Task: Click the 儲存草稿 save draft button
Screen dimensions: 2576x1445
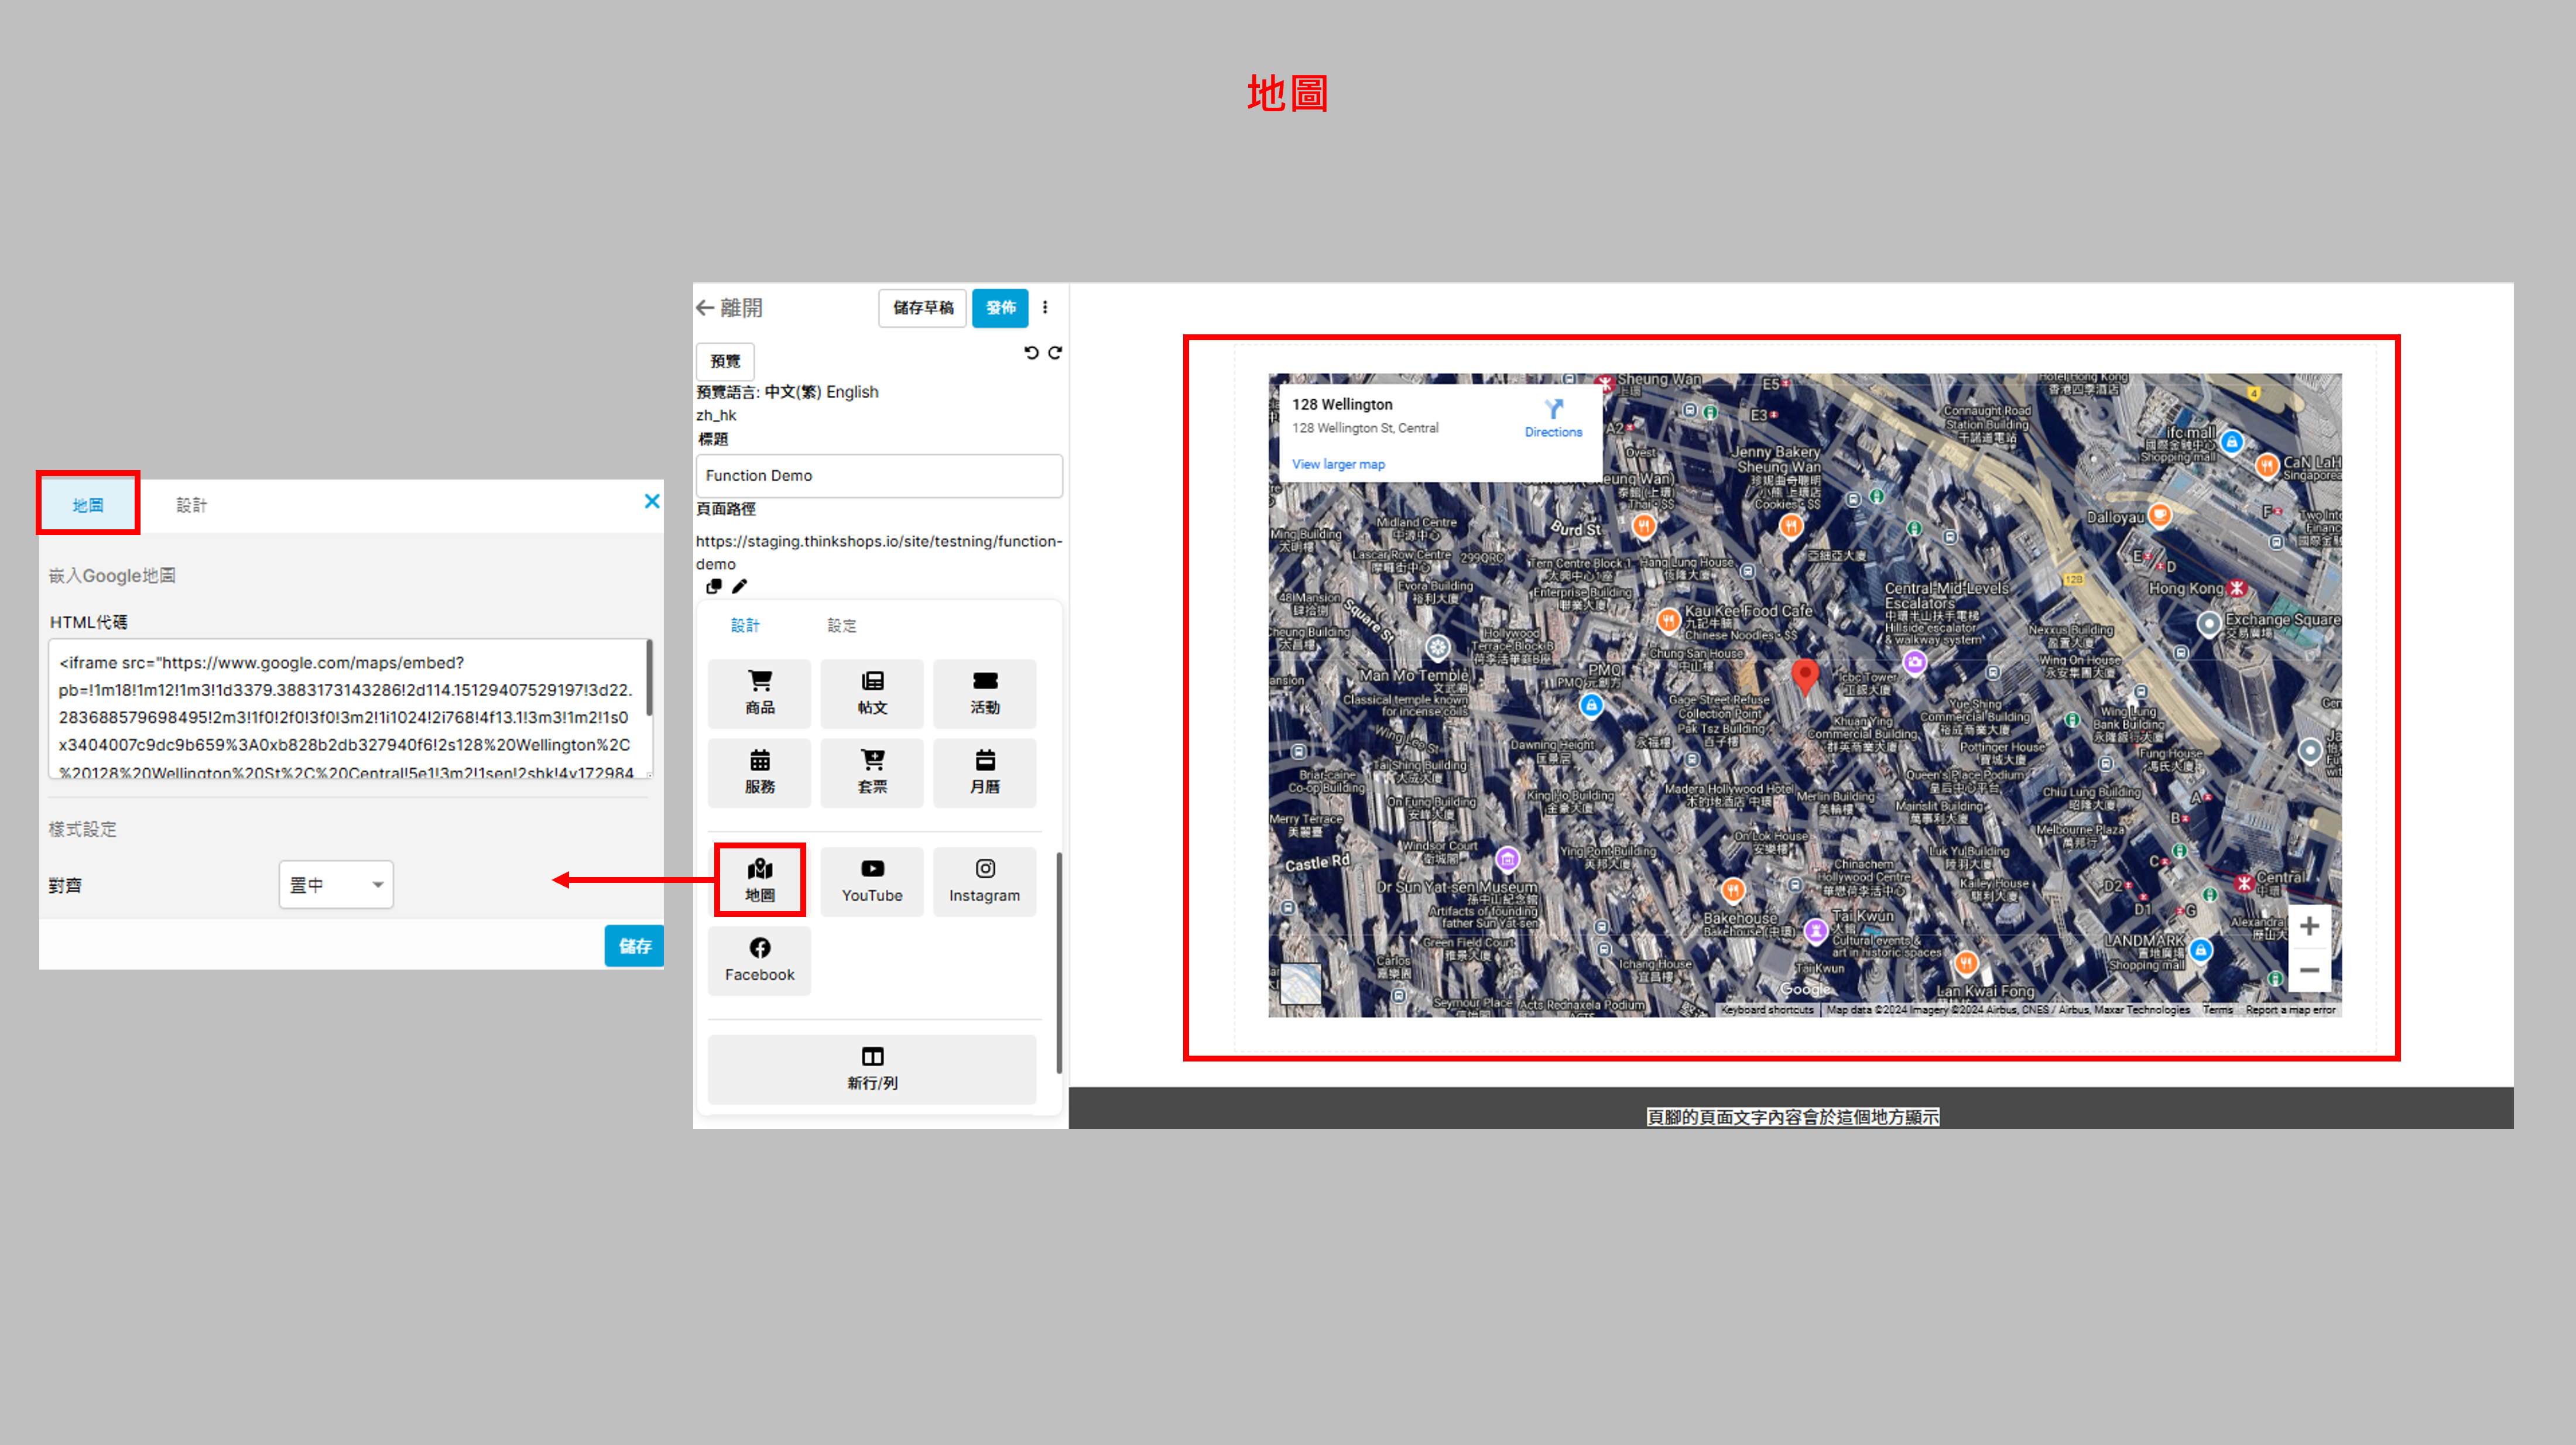Action: click(x=922, y=308)
